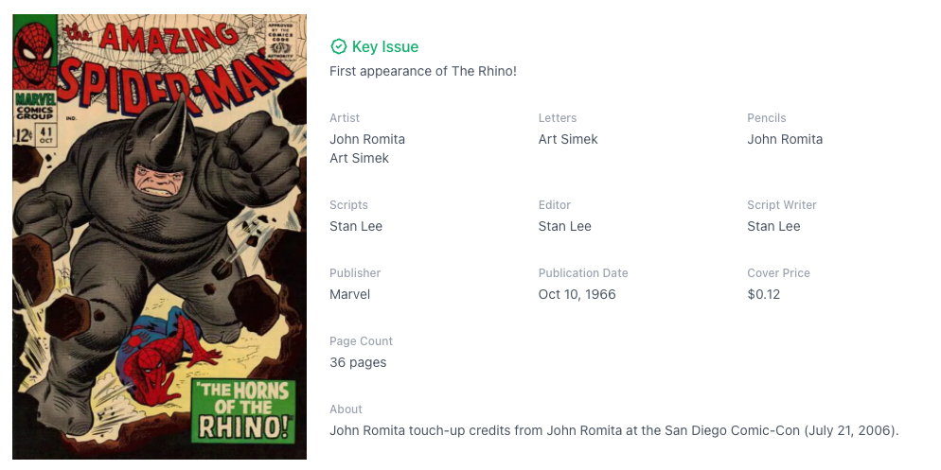Click "The Horns of the Rhino!" cover caption

click(x=242, y=409)
